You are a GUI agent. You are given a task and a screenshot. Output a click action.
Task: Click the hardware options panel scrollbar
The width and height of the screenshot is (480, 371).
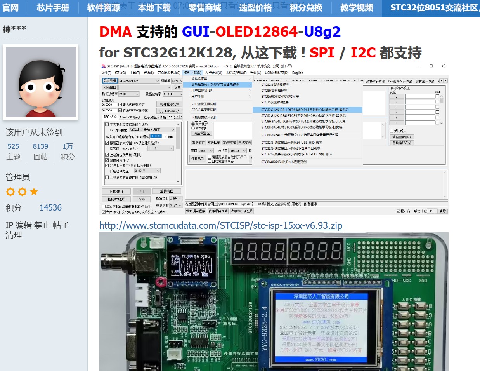point(178,153)
